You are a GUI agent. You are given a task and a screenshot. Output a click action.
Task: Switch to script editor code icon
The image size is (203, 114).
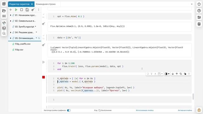[4, 22]
